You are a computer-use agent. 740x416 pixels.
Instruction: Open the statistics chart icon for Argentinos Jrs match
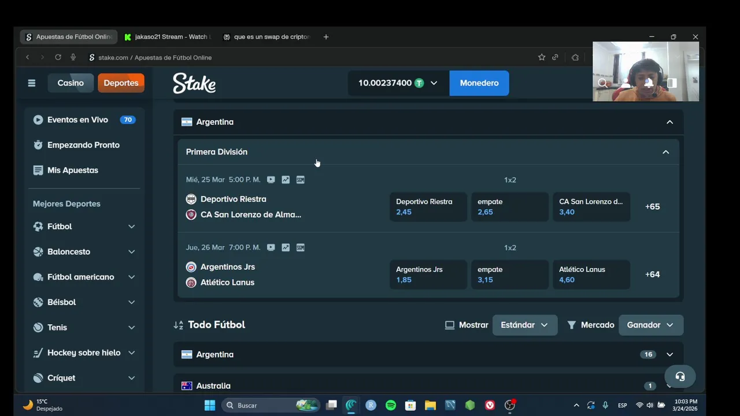click(286, 247)
